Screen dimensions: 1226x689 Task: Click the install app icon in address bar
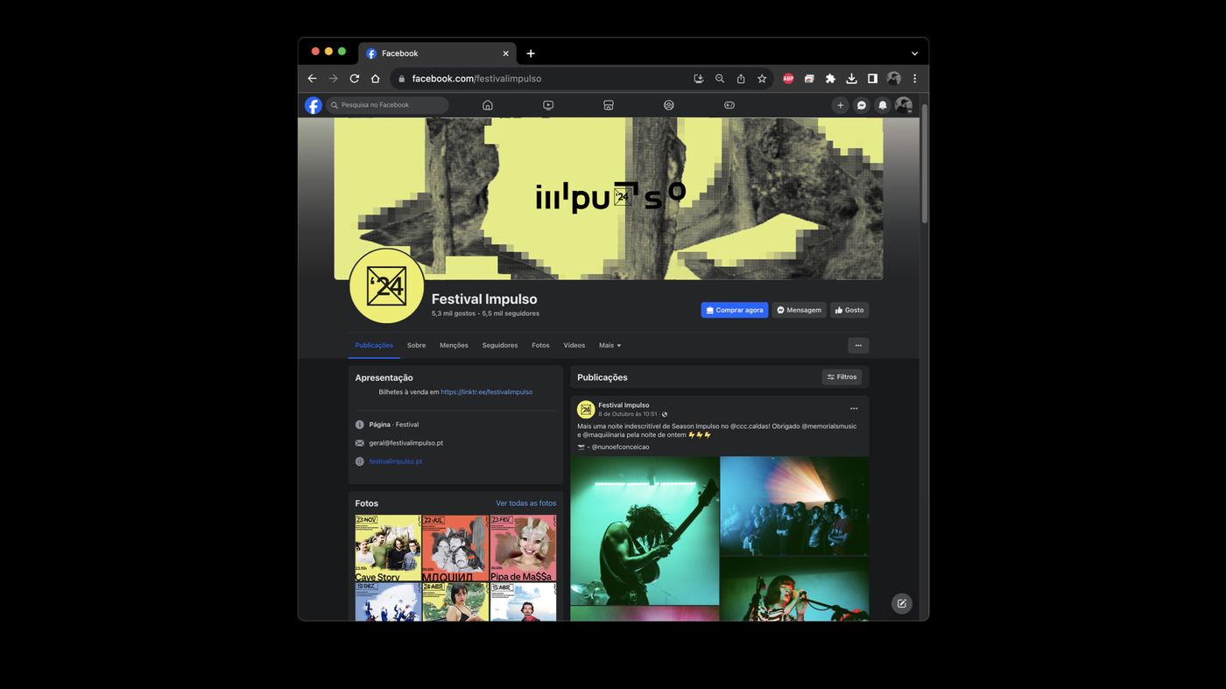tap(699, 79)
